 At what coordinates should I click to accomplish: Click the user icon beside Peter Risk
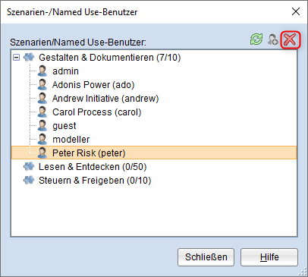tap(42, 153)
